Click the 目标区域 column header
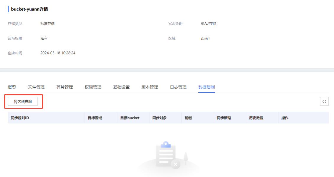 95,118
